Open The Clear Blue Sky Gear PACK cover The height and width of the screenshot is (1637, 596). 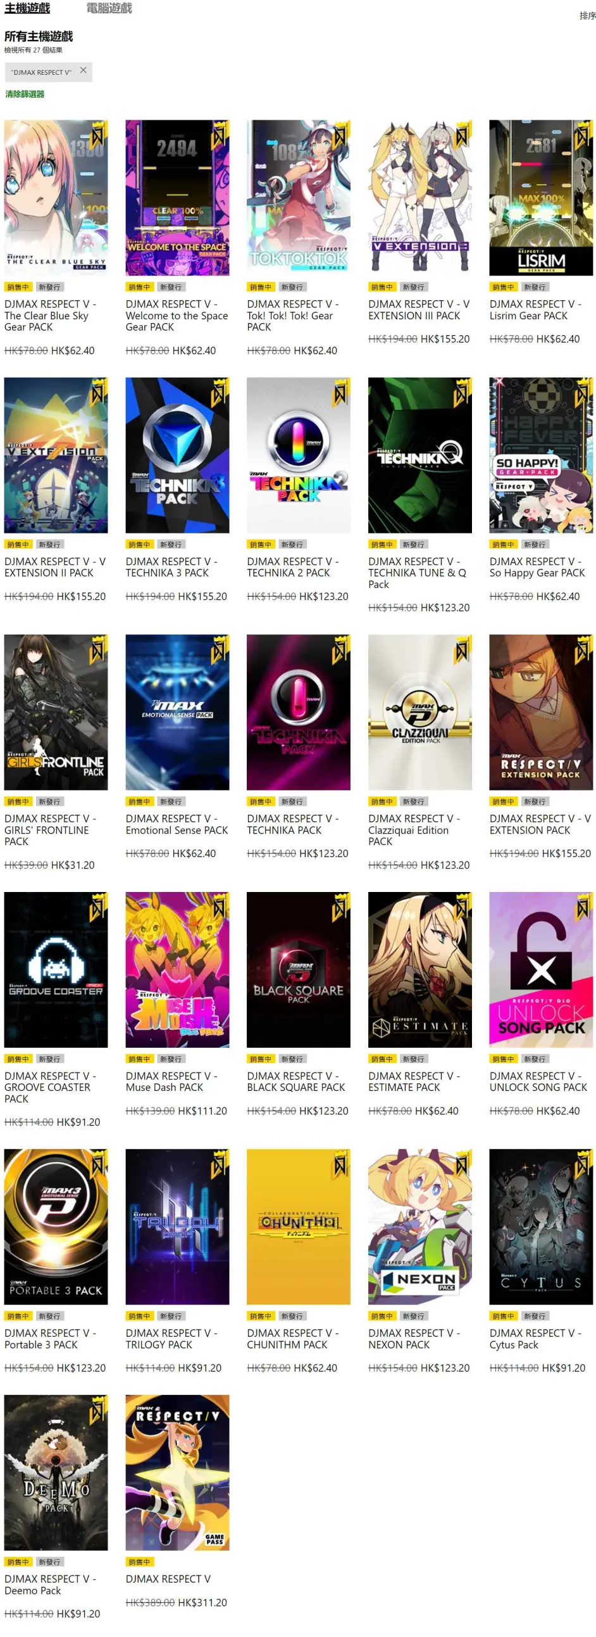click(56, 198)
